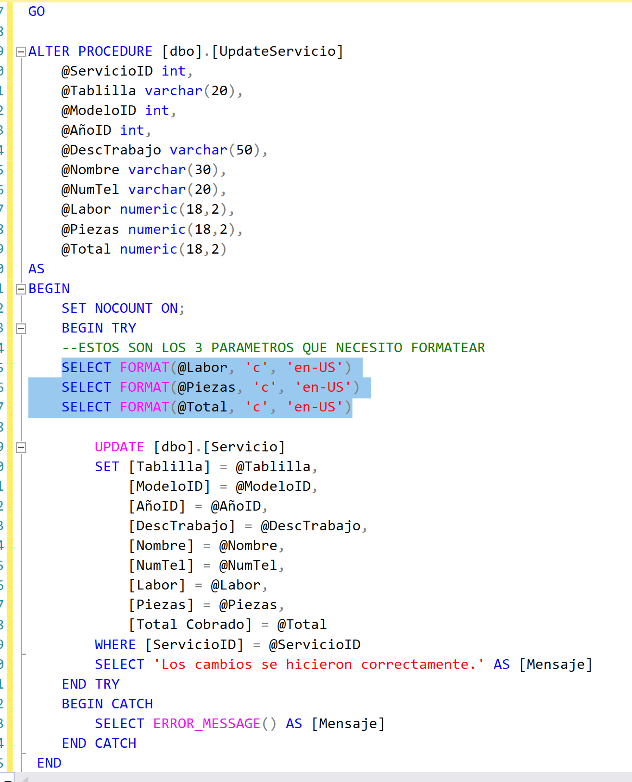Click the highlighted FORMAT(@Labor line

pyautogui.click(x=207, y=368)
